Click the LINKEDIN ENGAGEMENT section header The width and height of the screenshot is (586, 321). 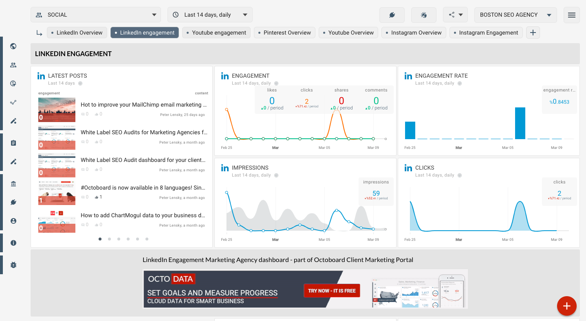[x=73, y=54]
